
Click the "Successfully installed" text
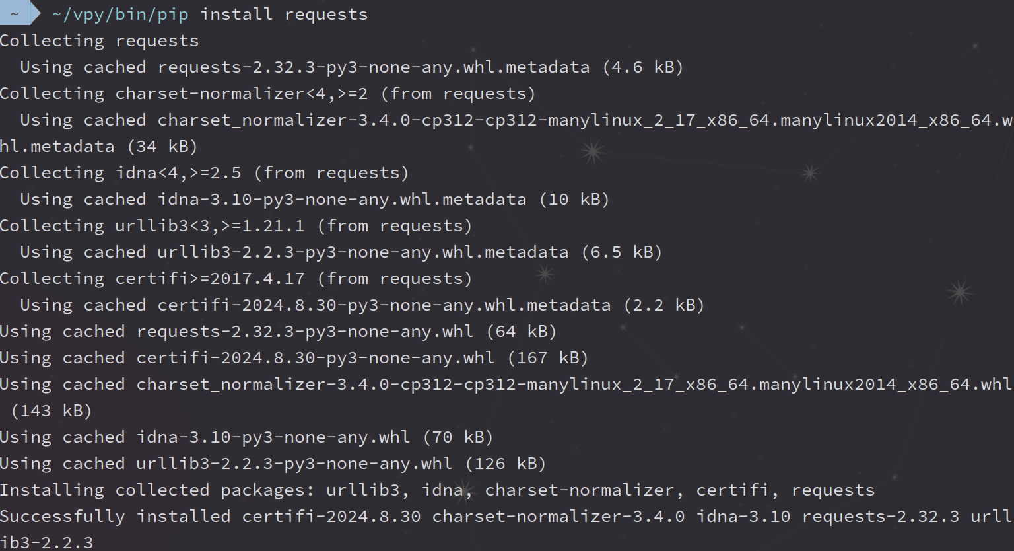(x=115, y=517)
